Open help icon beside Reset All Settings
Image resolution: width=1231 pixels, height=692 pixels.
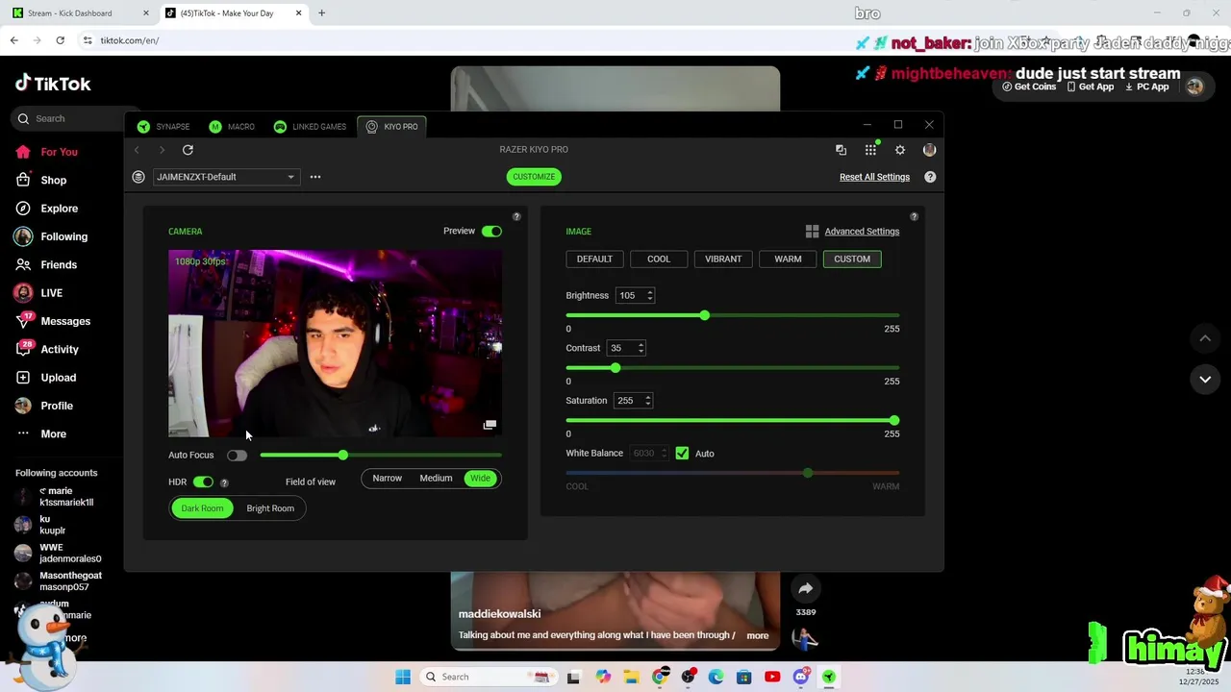930,177
